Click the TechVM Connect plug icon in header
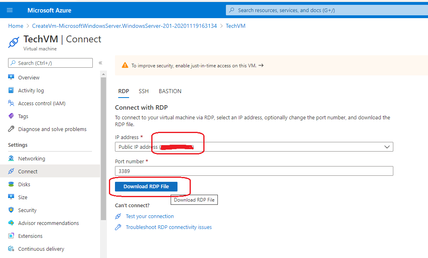Image resolution: width=428 pixels, height=258 pixels. coord(14,42)
